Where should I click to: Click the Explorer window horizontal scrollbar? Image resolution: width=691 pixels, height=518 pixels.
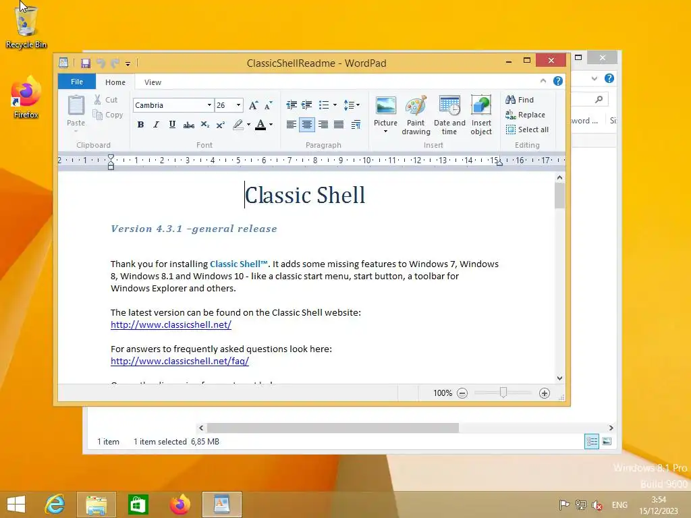tap(333, 428)
